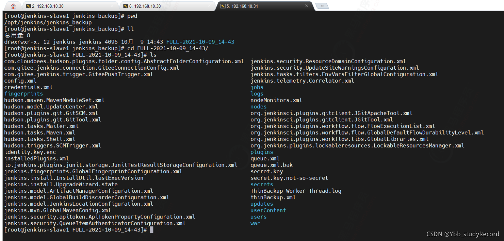Click jenkins.telemetry.Correlator.xml
Viewport: 504px width, 241px height.
(302, 81)
